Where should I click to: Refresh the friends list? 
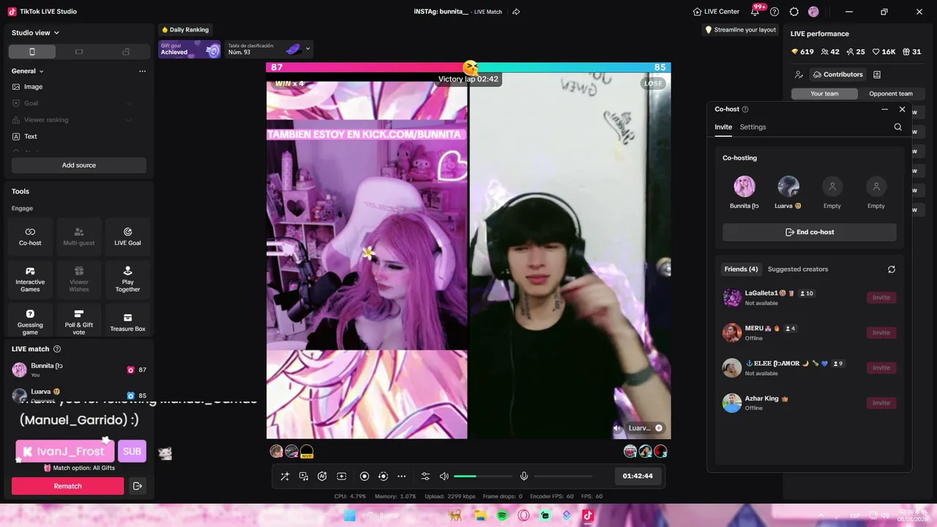(892, 269)
